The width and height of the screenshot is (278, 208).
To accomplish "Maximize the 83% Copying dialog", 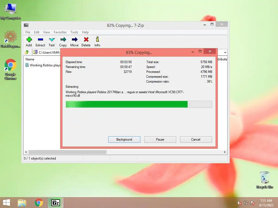I will [x=200, y=51].
